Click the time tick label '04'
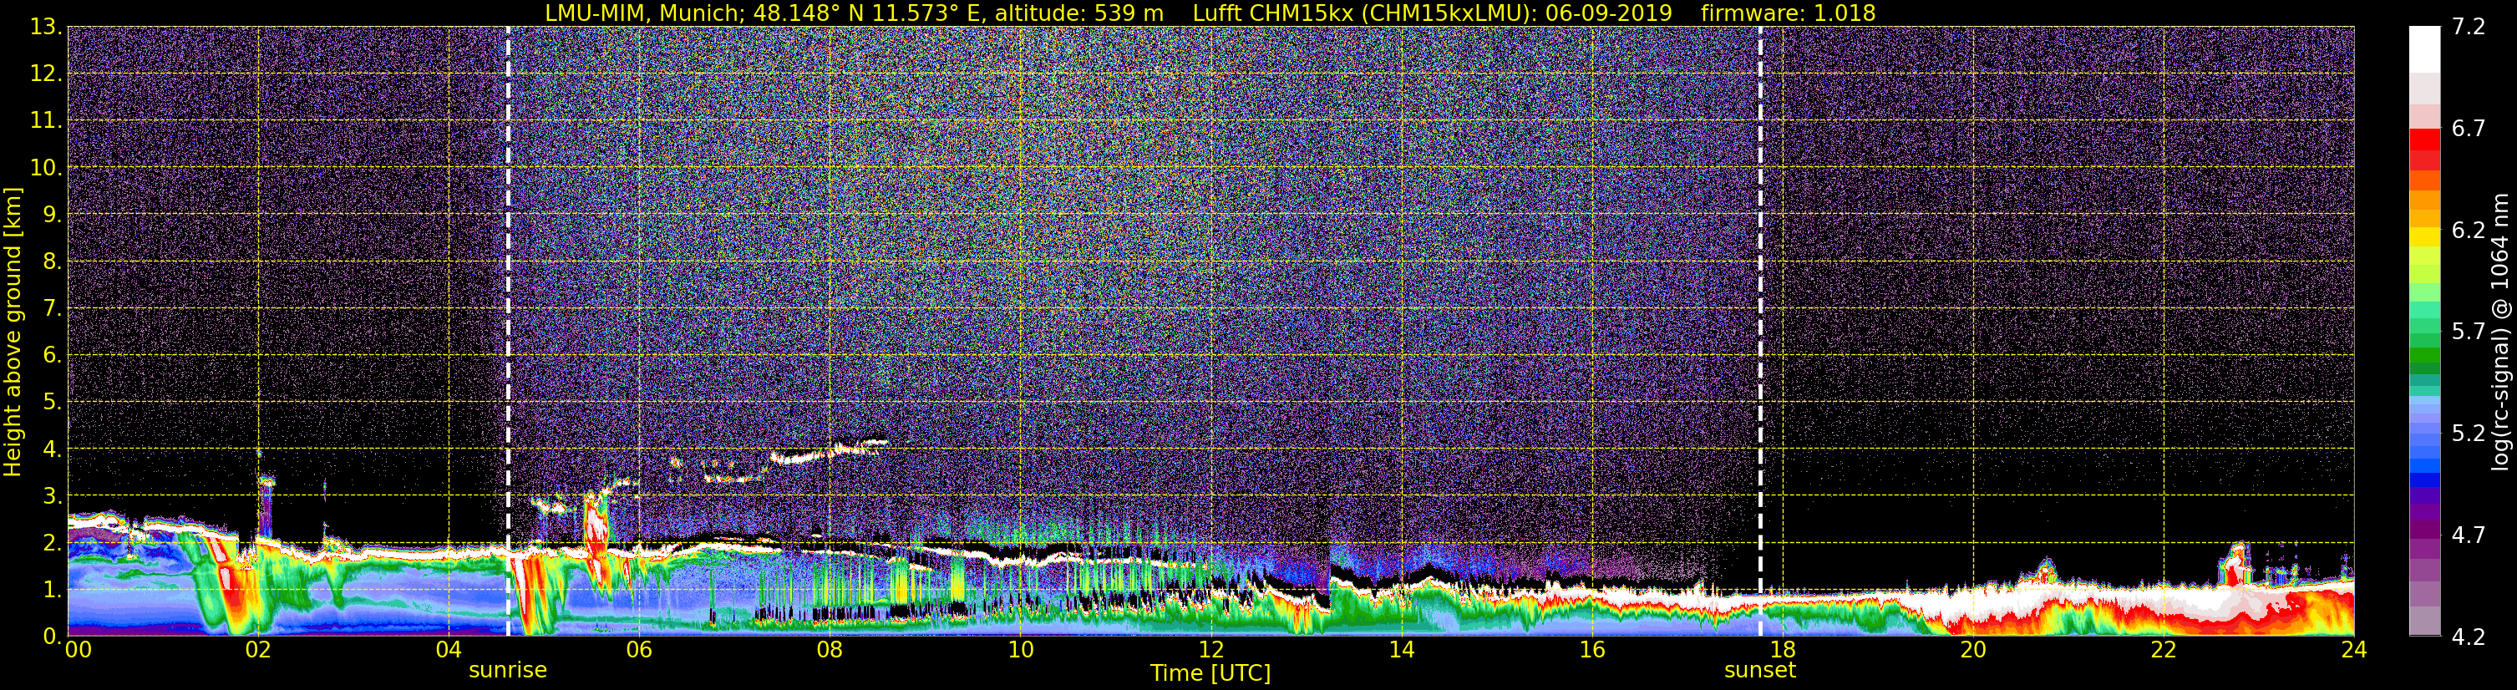 pos(449,650)
